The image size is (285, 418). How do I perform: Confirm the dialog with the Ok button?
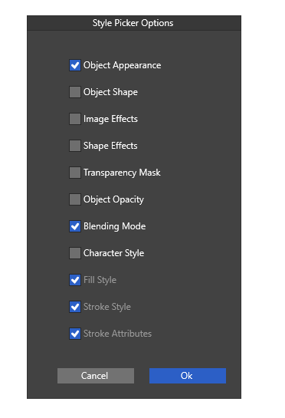tap(188, 376)
